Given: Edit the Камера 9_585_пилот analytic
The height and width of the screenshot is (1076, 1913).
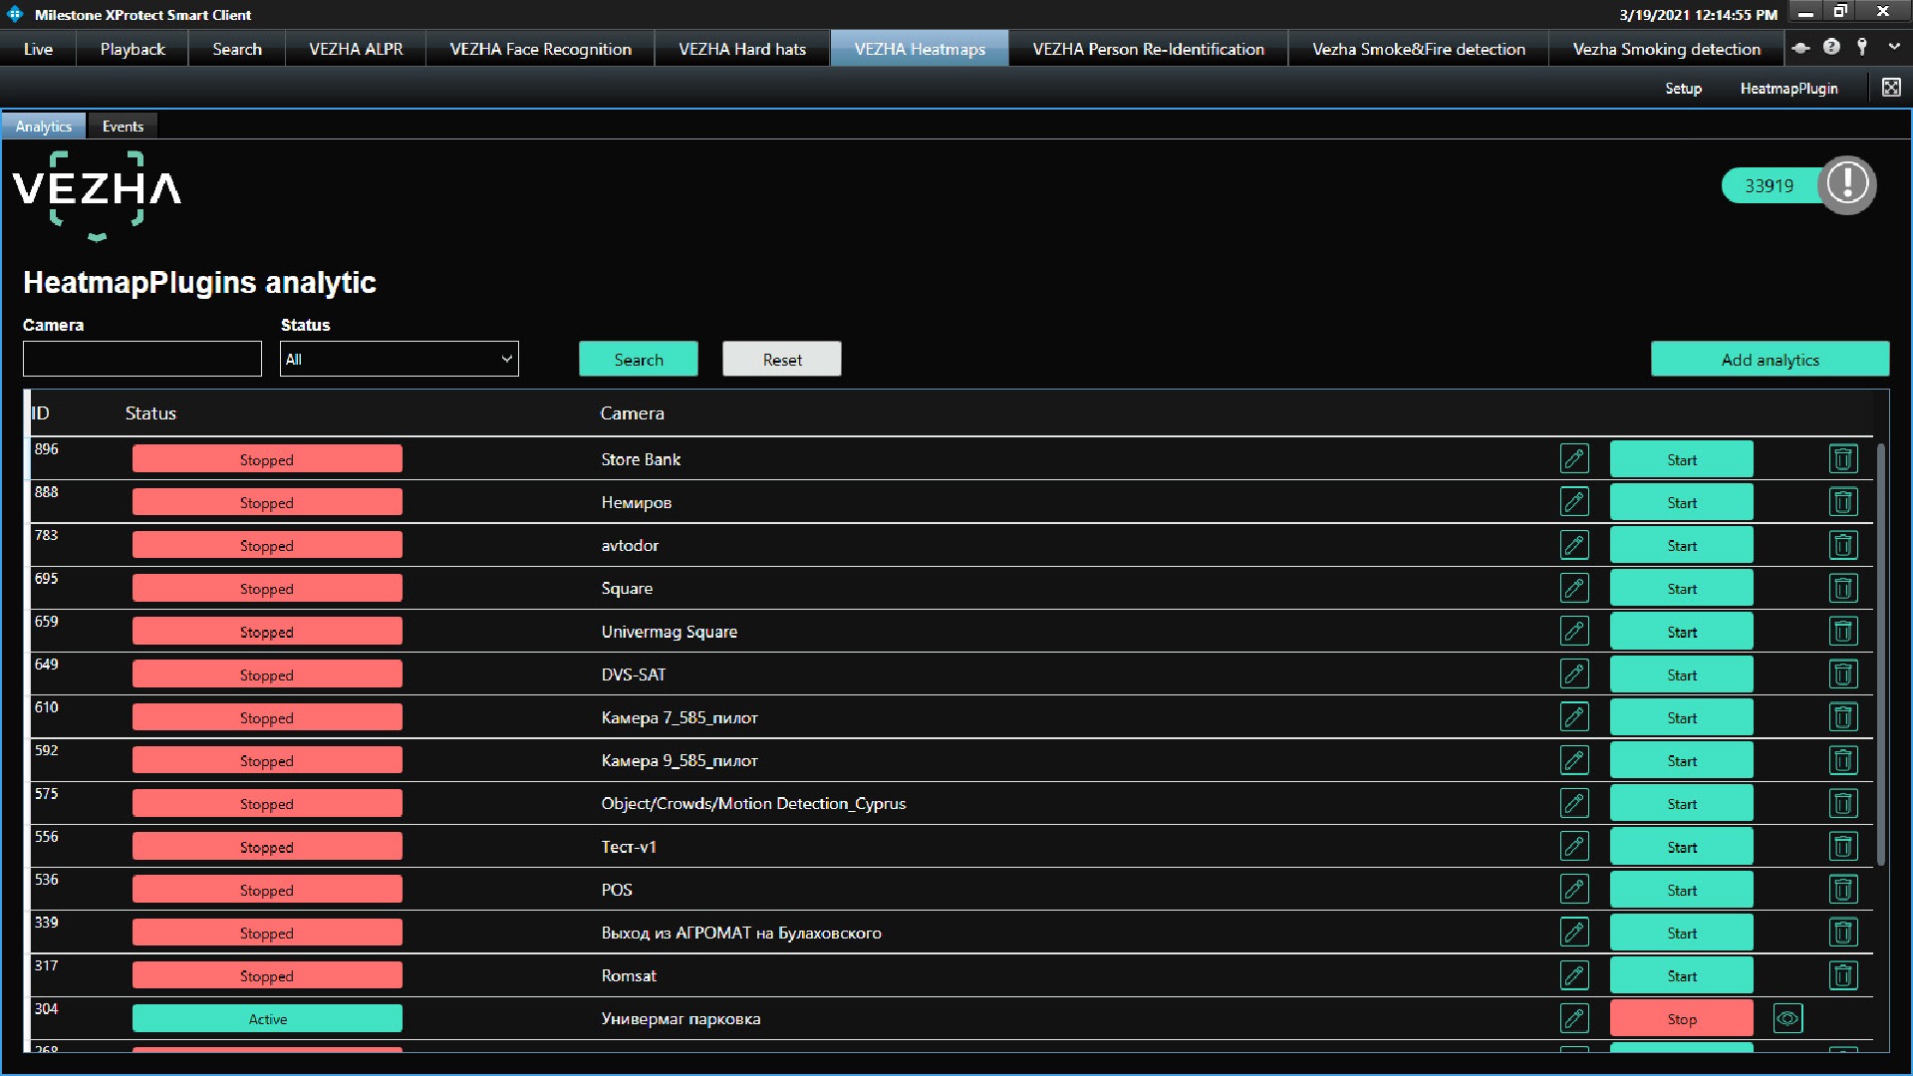Looking at the screenshot, I should point(1574,760).
